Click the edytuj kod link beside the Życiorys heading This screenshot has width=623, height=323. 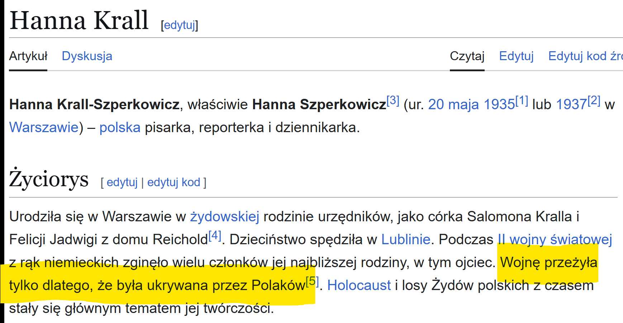click(174, 182)
